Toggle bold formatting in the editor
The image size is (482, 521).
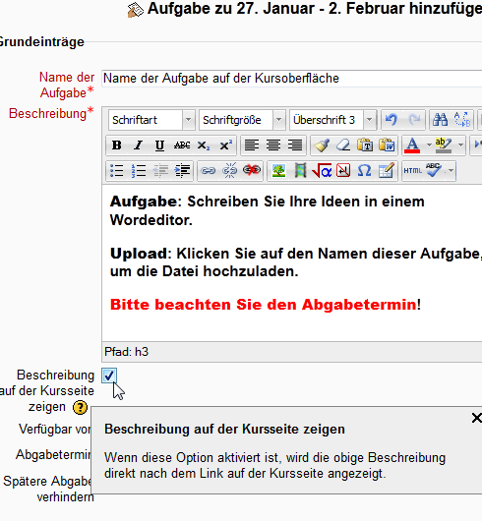click(x=117, y=145)
